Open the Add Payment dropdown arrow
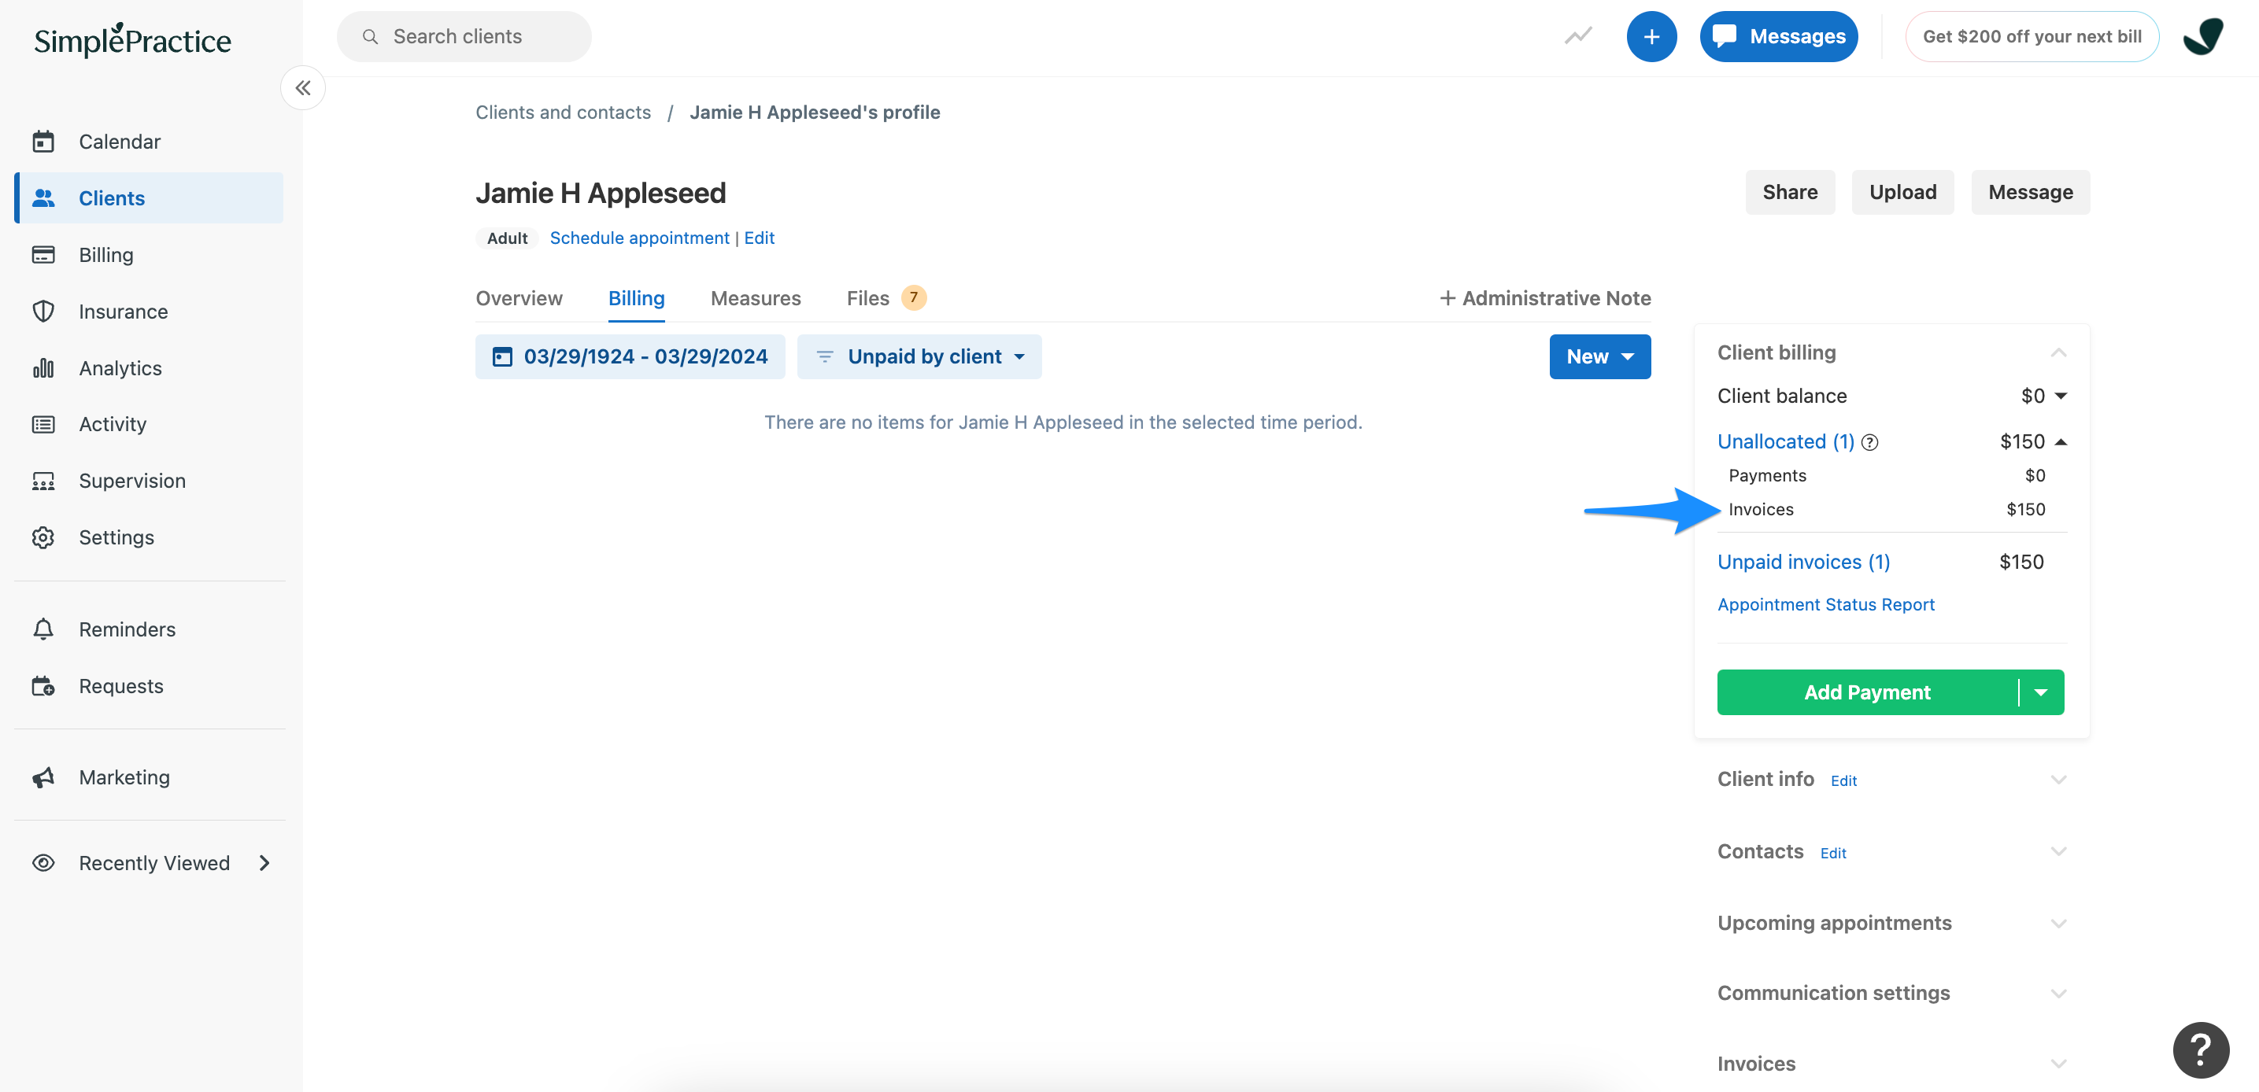The image size is (2259, 1092). 2041,692
